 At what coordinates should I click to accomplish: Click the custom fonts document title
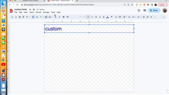[x=21, y=9]
